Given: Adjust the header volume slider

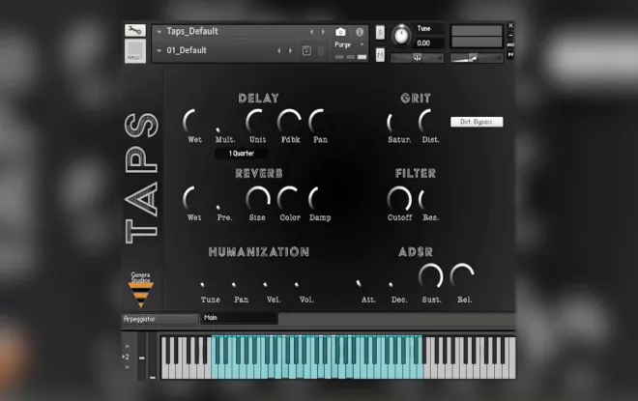Looking at the screenshot, I should click(477, 59).
